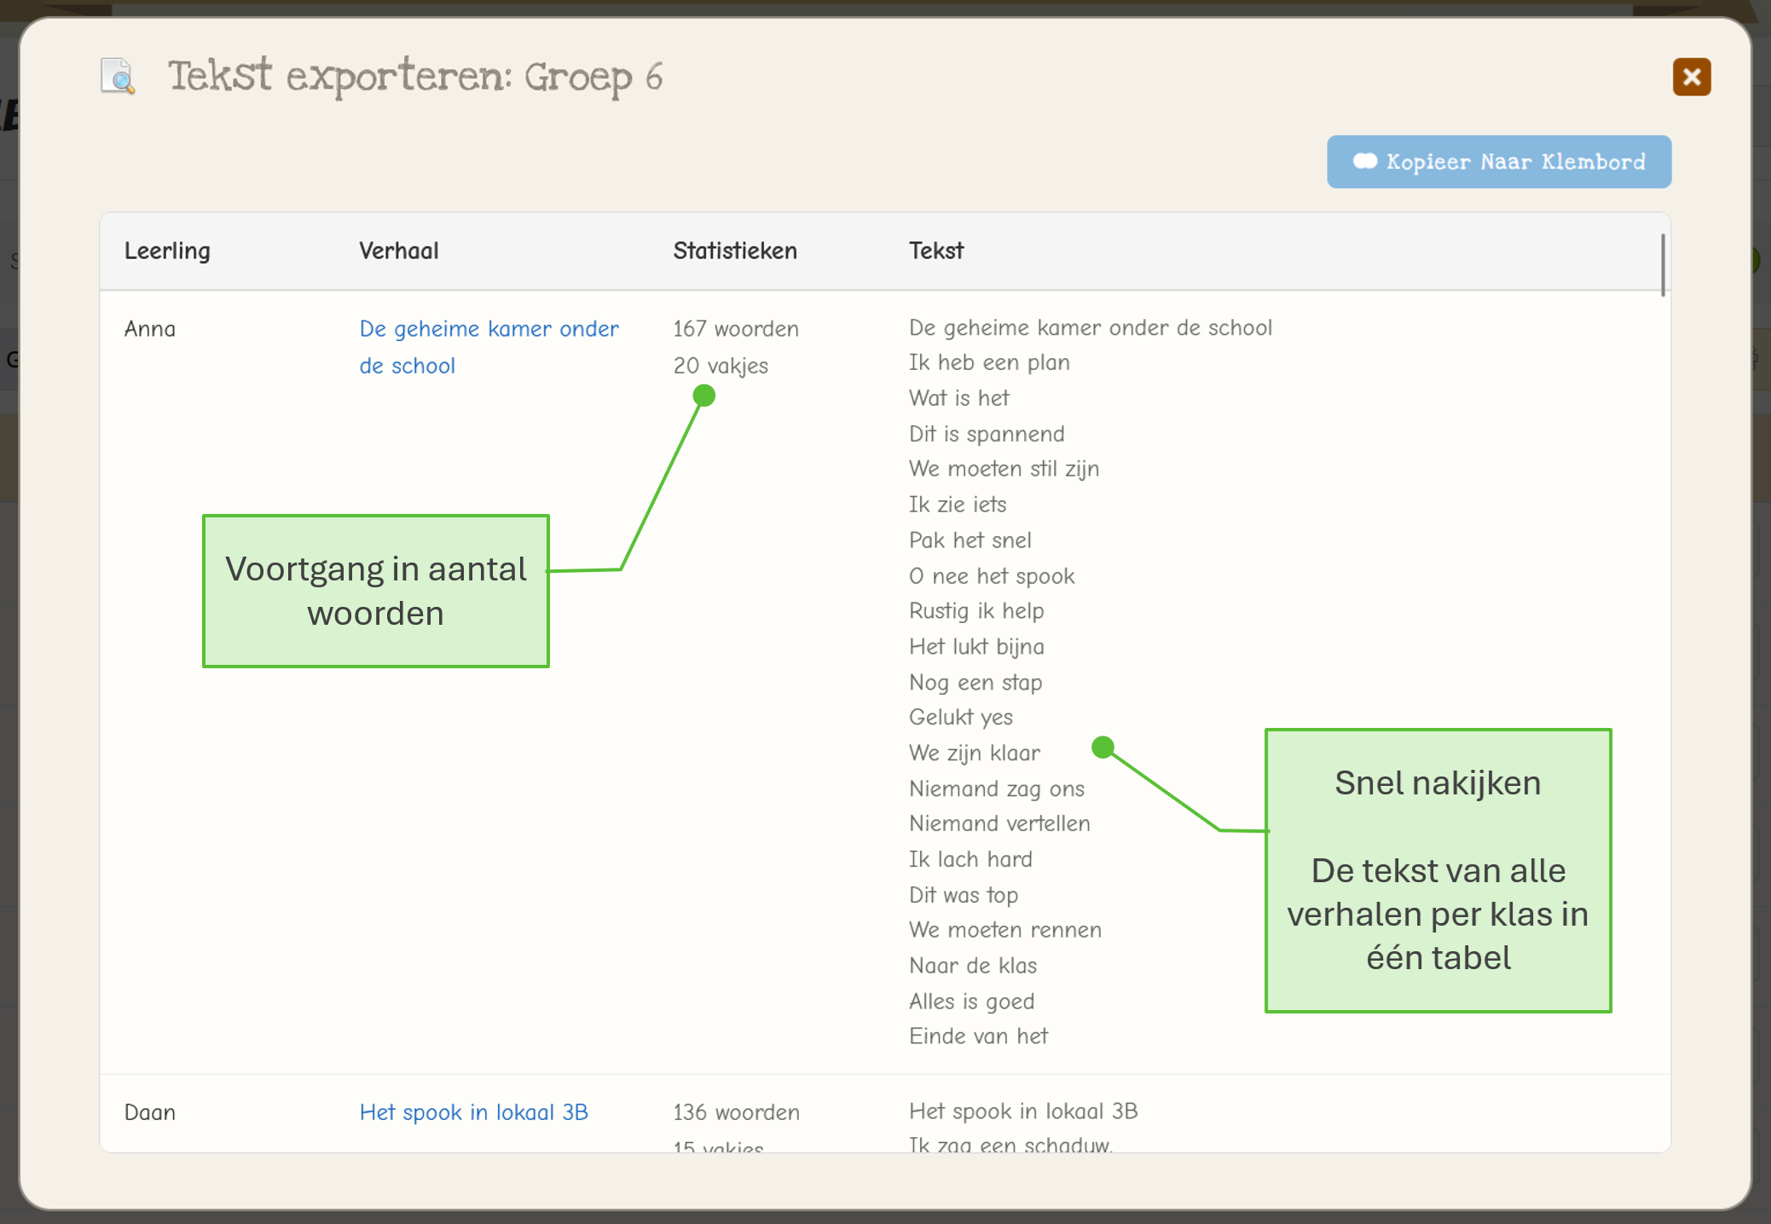Viewport: 1771px width, 1224px height.
Task: Click the green dot near 'We zijn klaar'
Action: [x=1103, y=748]
